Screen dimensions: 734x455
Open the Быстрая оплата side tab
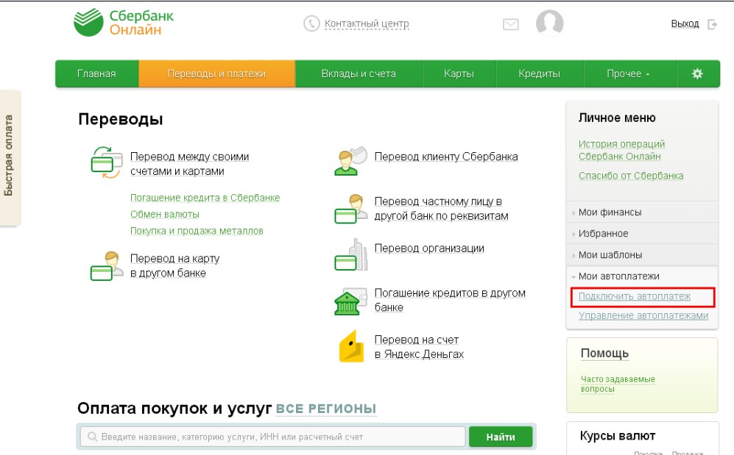pos(10,158)
